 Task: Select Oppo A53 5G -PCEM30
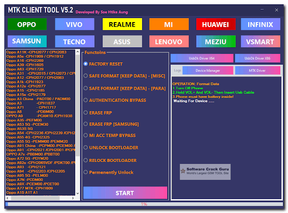[27, 125]
